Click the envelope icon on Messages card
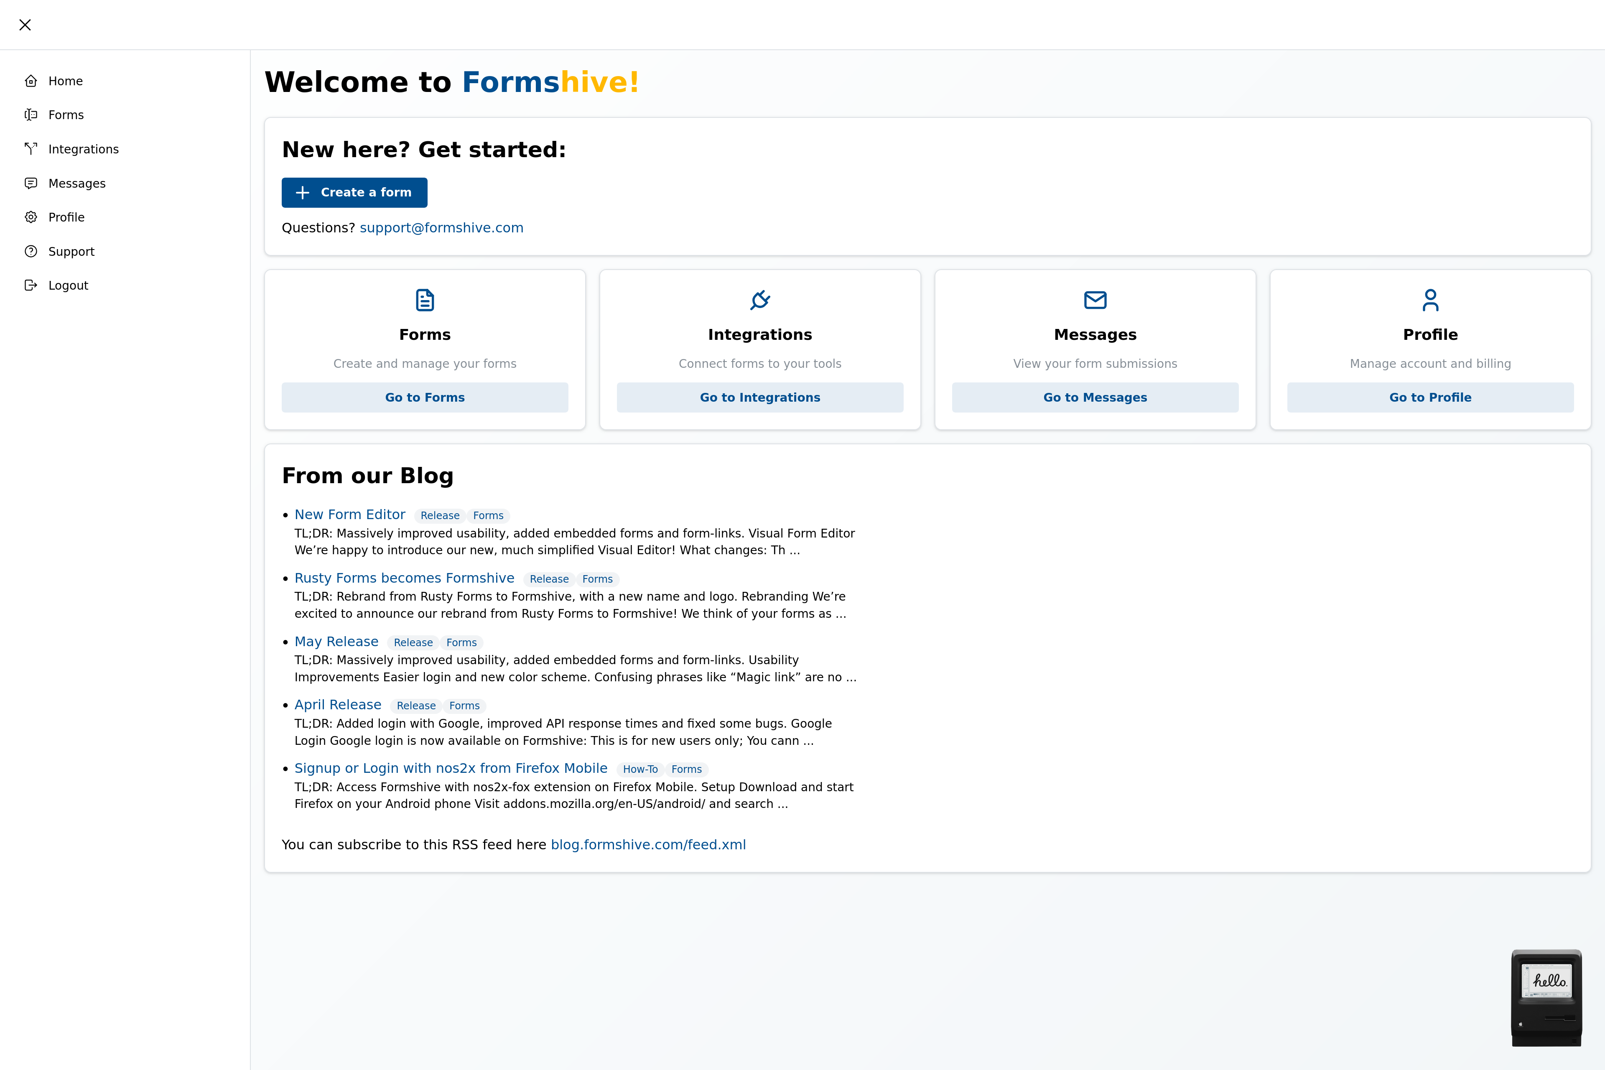The width and height of the screenshot is (1605, 1070). (1095, 300)
